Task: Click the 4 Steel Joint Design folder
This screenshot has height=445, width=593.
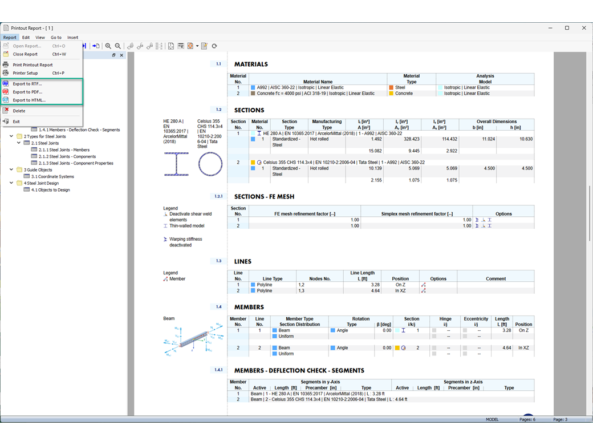Action: pyautogui.click(x=19, y=183)
